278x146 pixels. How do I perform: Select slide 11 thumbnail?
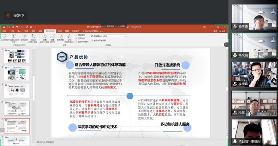(17, 125)
